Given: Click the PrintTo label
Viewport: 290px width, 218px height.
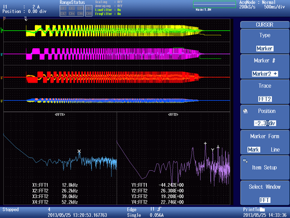Looking at the screenshot, I should tap(251, 209).
